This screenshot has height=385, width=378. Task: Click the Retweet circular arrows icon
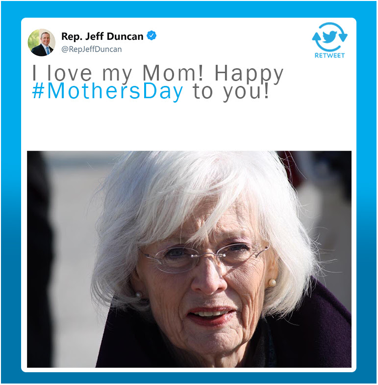[x=329, y=37]
